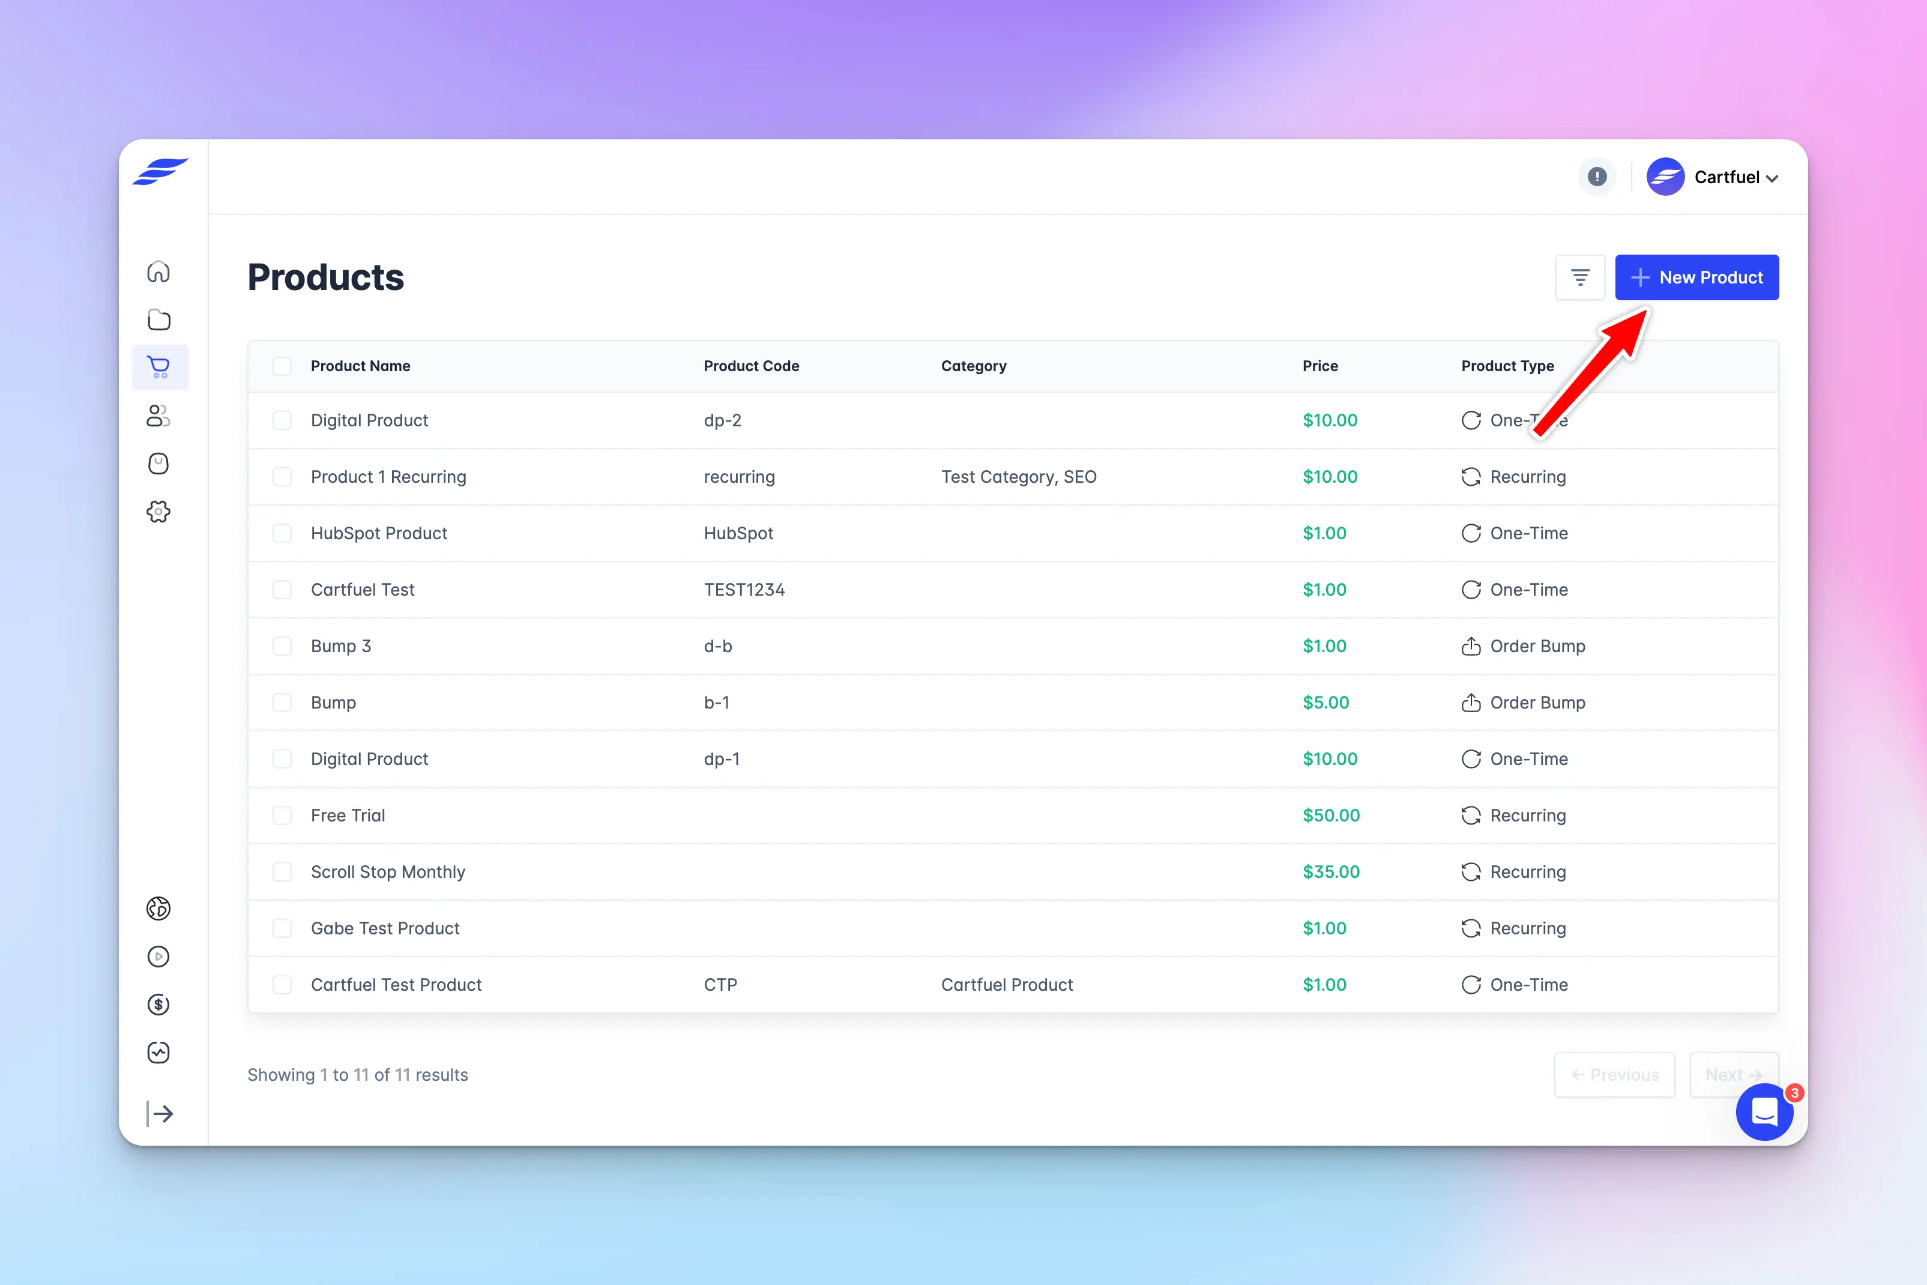Open the Cartfuel Test Product entry
The height and width of the screenshot is (1285, 1927).
coord(396,985)
